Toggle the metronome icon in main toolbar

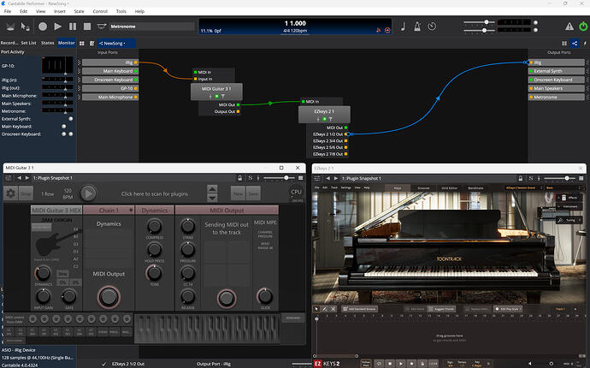tap(417, 27)
